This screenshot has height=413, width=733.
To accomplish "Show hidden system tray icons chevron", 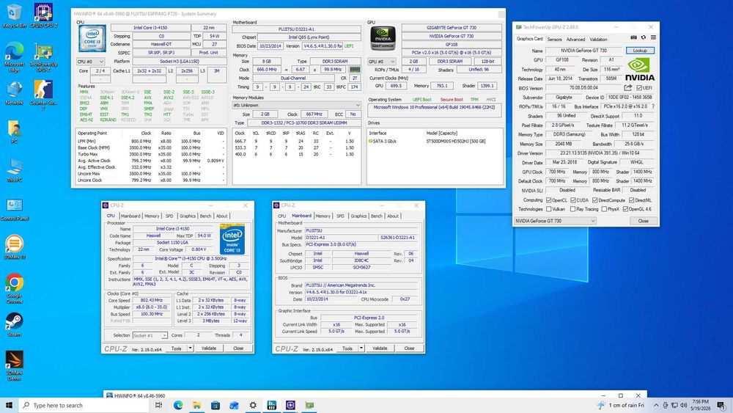I will (x=656, y=405).
